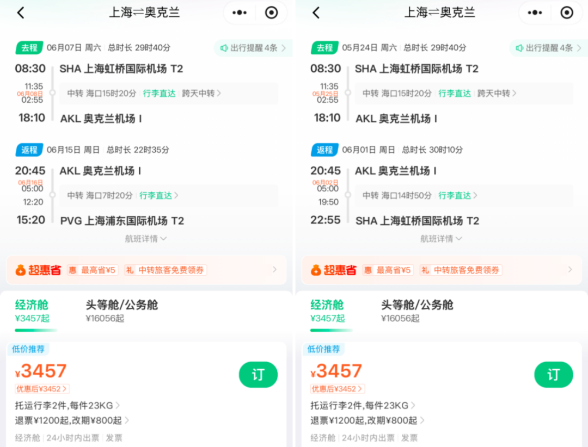Expand the 航班详情 flight details section
The image size is (588, 447).
pyautogui.click(x=145, y=238)
